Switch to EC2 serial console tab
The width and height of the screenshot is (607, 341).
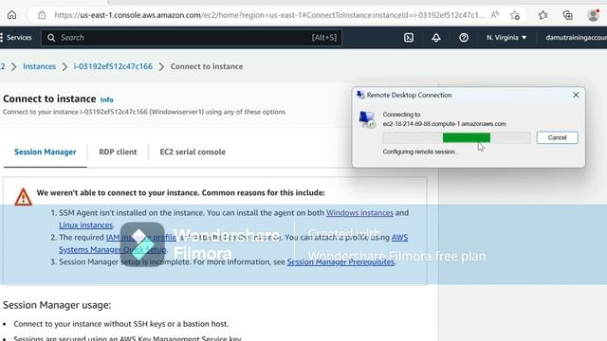(x=193, y=152)
